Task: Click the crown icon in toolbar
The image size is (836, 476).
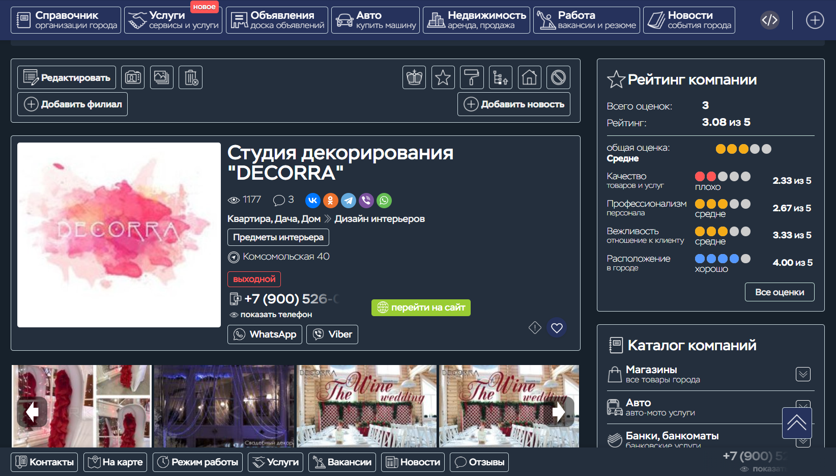Action: [414, 77]
